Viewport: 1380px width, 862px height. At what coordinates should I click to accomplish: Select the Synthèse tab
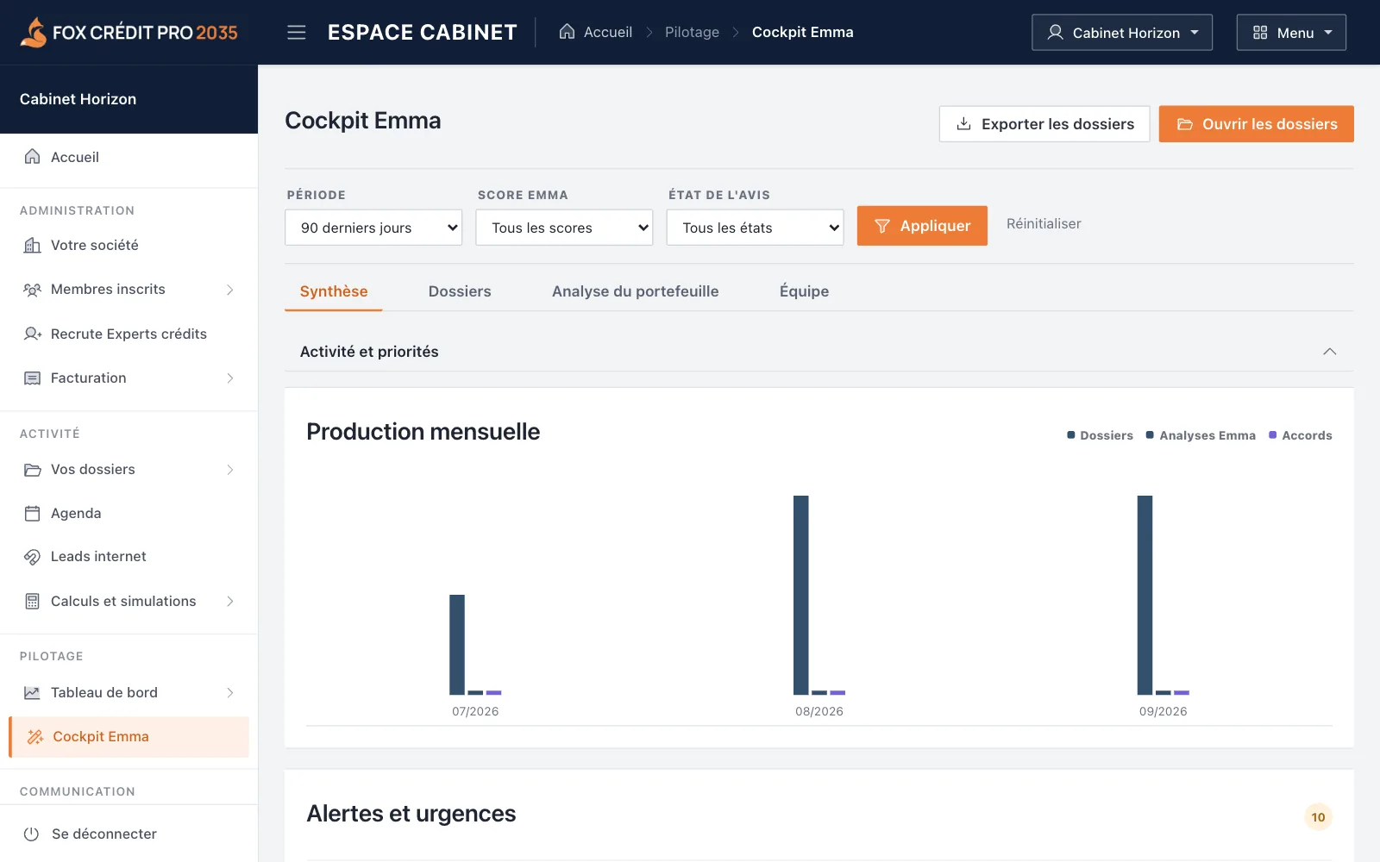pos(334,291)
